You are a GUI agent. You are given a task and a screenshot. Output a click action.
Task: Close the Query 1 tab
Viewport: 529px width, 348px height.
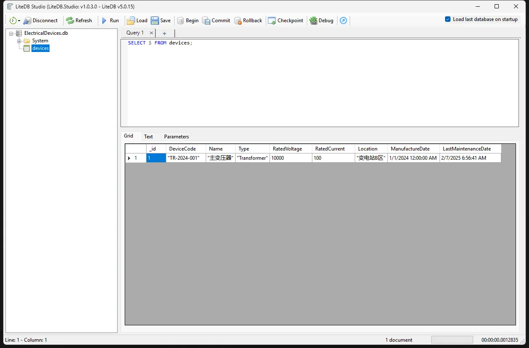pos(151,33)
